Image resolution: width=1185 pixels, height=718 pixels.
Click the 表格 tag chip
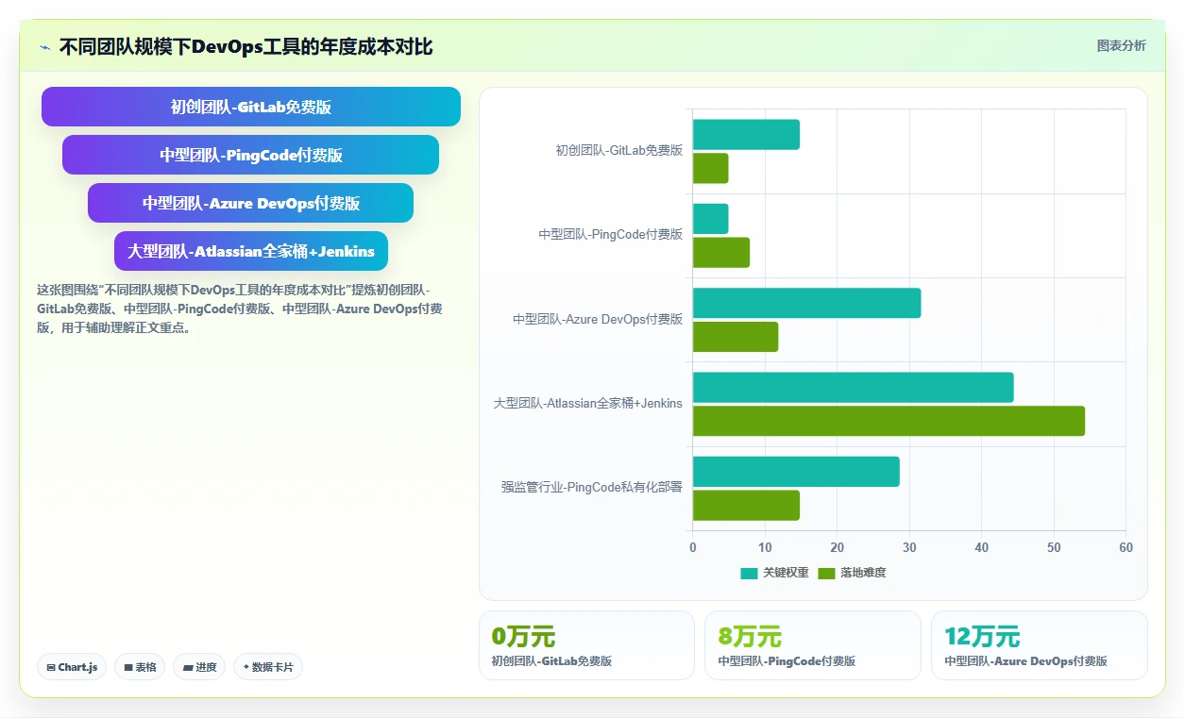click(140, 667)
